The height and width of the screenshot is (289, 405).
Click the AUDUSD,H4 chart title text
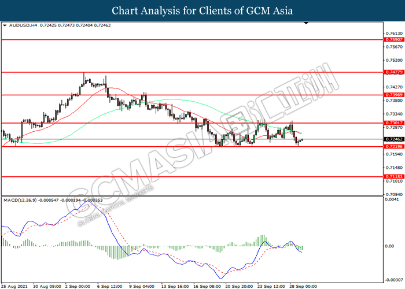[x=23, y=25]
